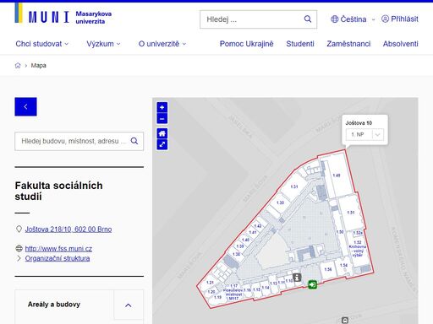433x324 pixels.
Task: Open the Zaměstnanci menu item
Action: point(348,44)
